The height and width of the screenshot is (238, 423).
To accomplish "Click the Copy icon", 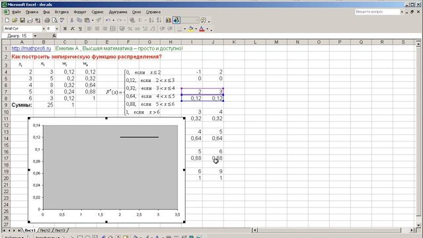I will click(79, 20).
